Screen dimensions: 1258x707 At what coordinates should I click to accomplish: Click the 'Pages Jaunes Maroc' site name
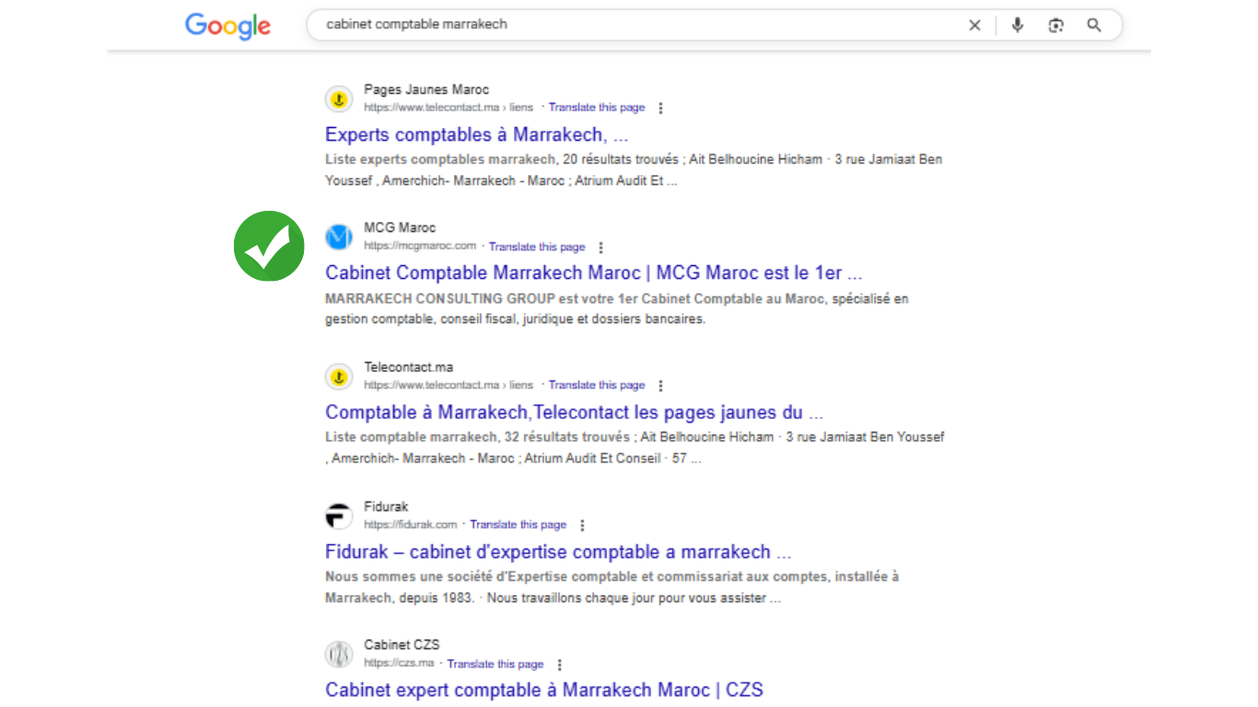coord(426,90)
